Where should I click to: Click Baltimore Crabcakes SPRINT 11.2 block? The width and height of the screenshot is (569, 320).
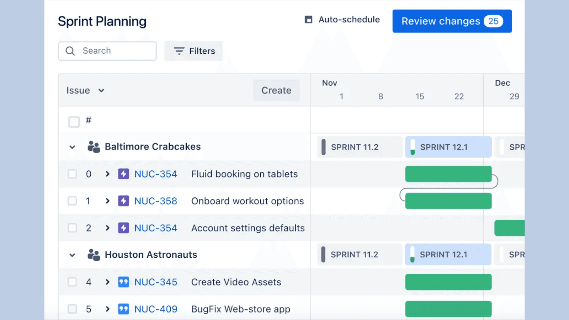[x=360, y=147]
